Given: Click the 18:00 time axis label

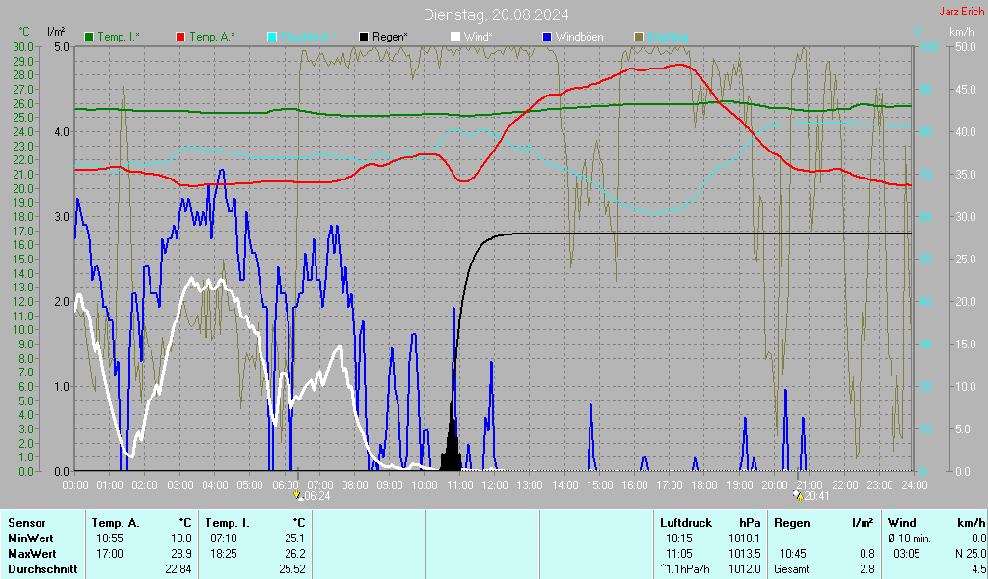Looking at the screenshot, I should tap(704, 483).
